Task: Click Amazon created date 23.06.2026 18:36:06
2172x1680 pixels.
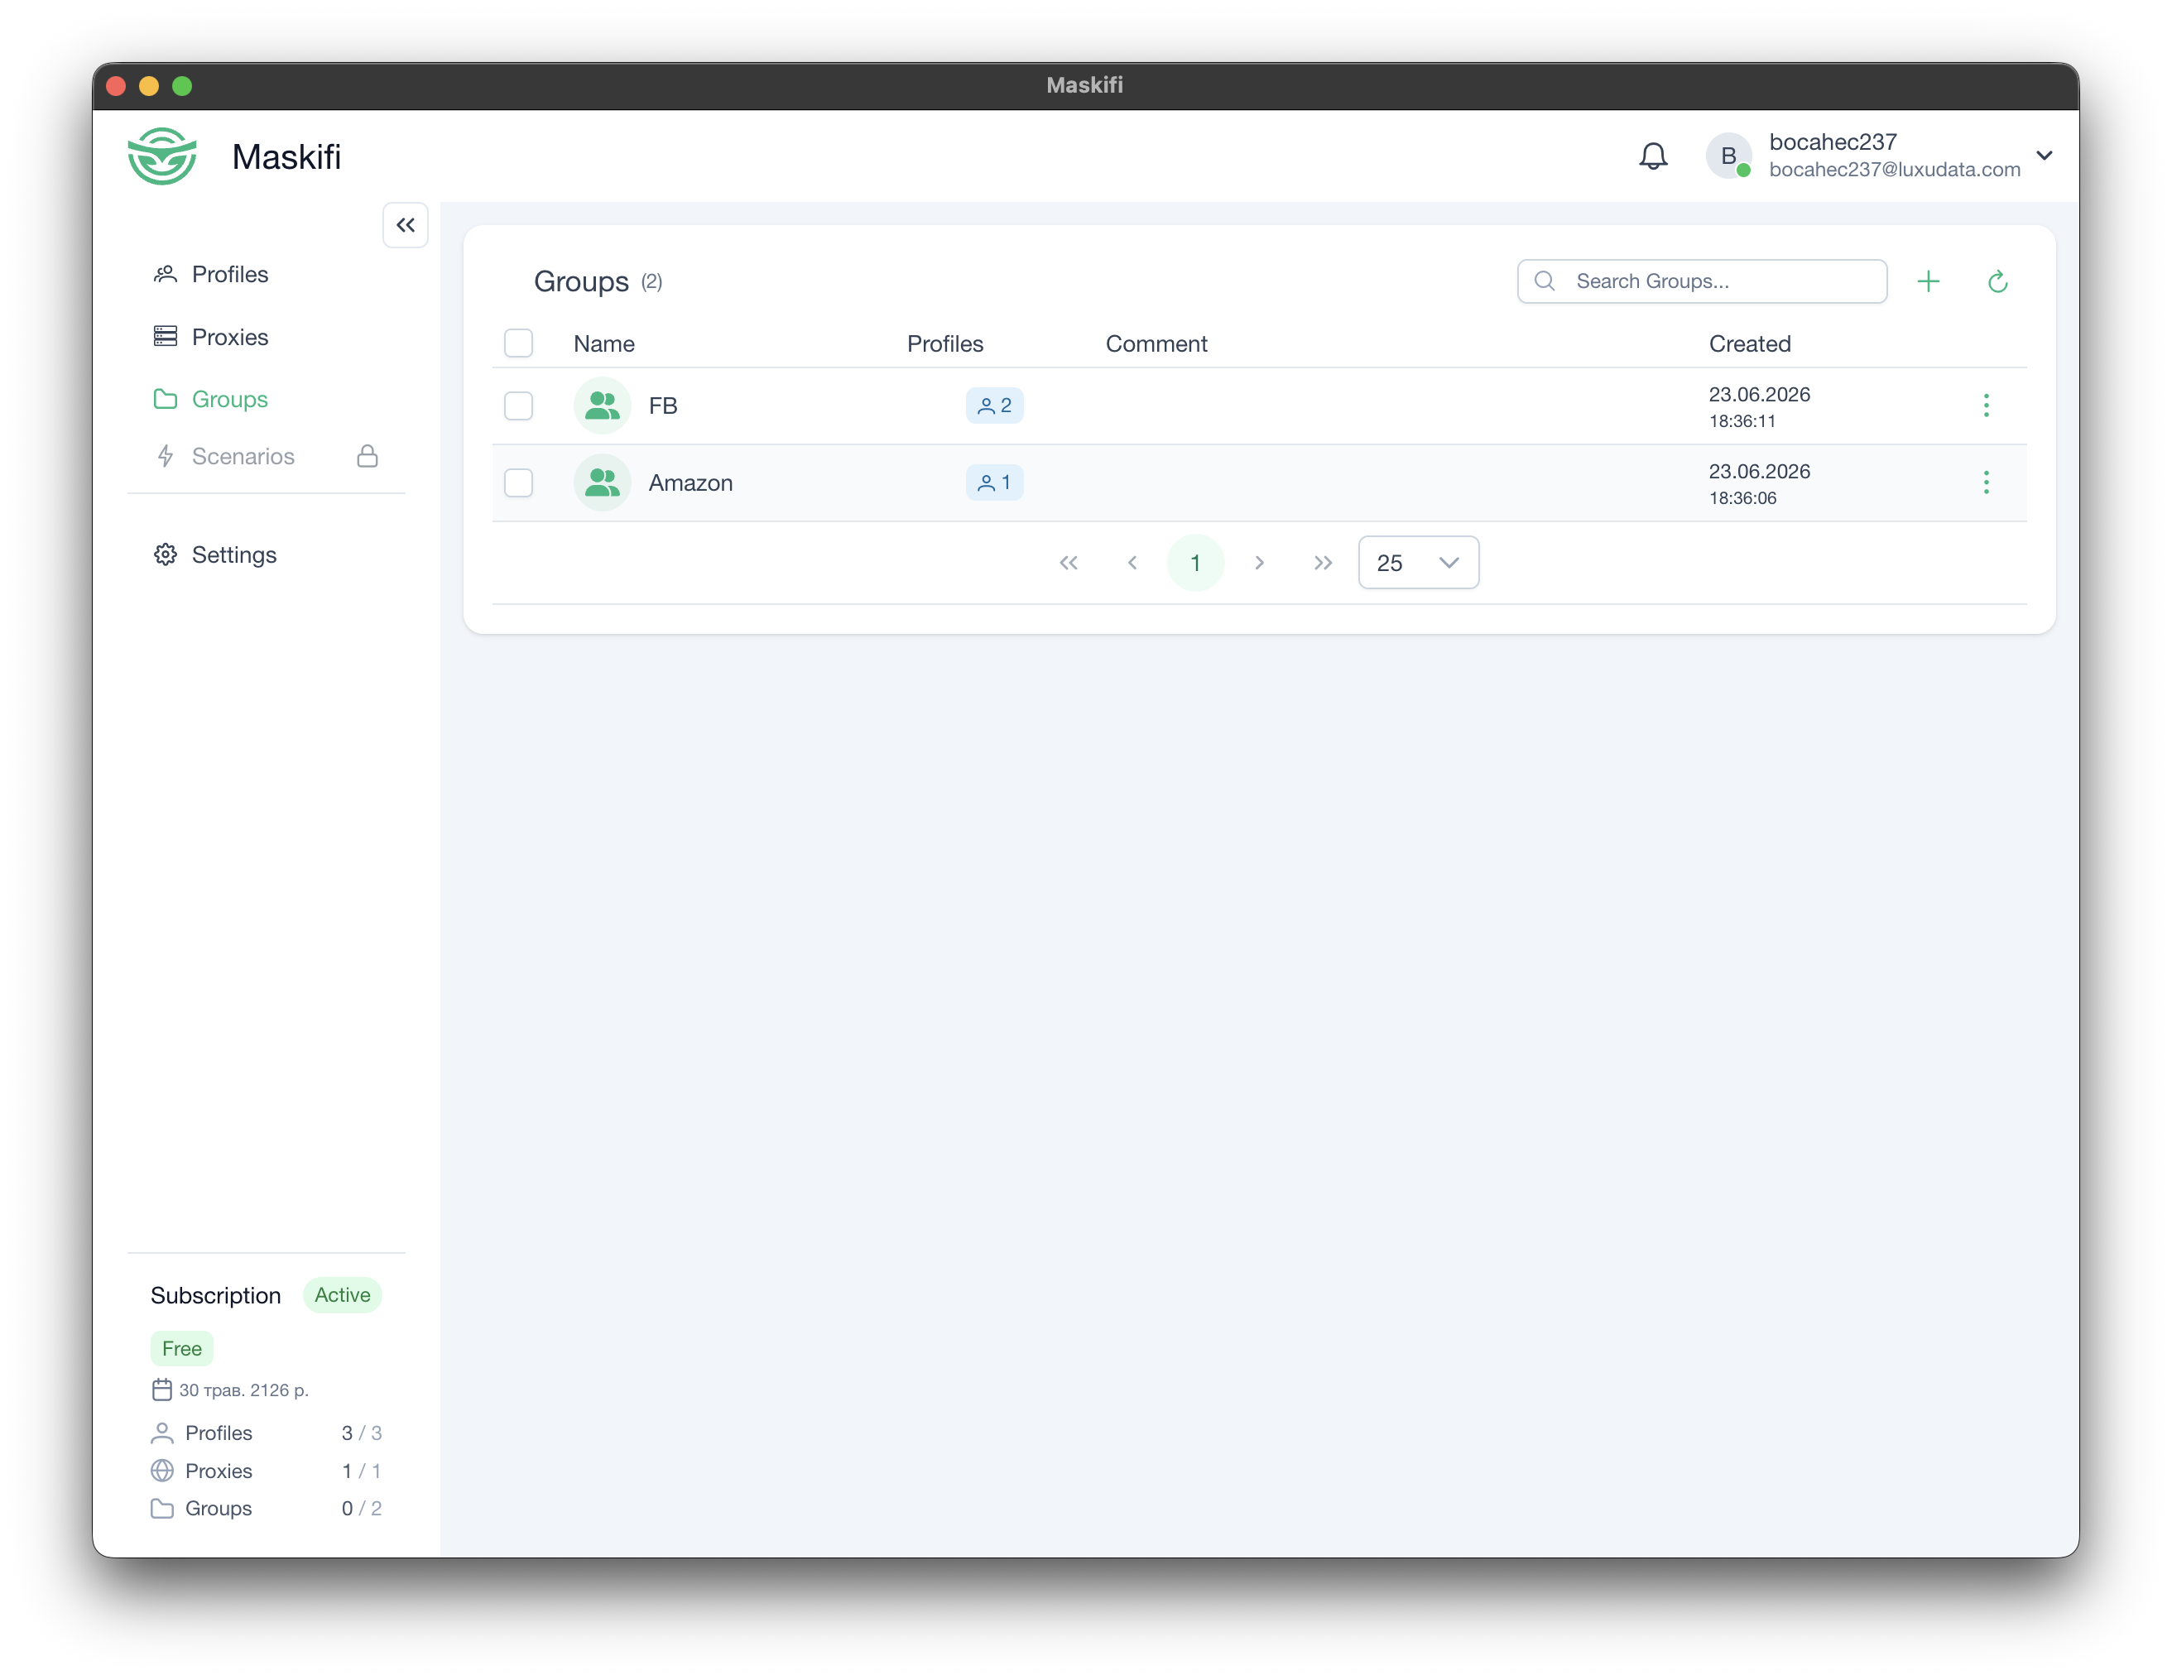Action: 1759,484
